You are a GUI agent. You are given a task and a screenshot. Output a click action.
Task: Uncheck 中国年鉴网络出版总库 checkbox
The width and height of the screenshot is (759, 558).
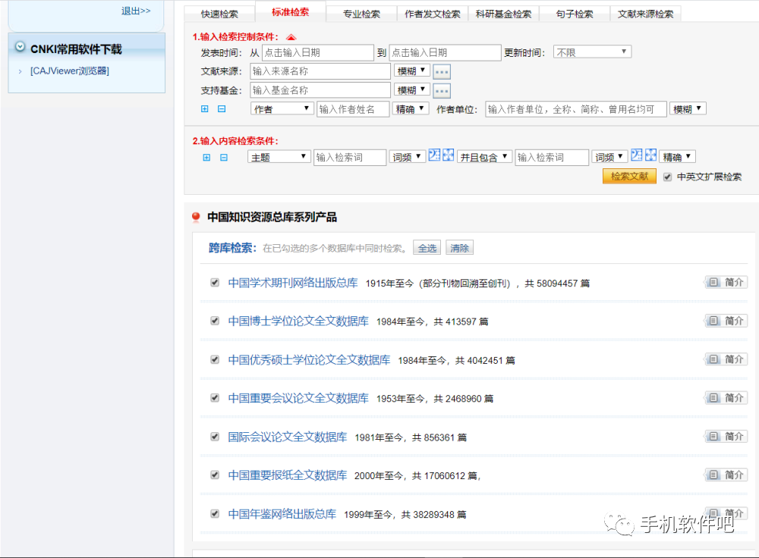[215, 513]
